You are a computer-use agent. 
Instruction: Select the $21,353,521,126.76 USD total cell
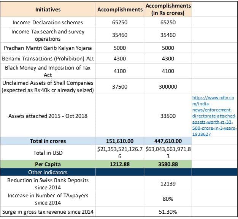pyautogui.click(x=120, y=152)
